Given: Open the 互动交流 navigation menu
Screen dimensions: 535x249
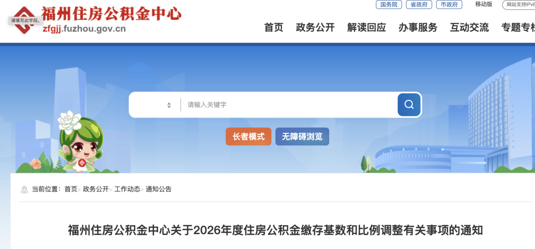Looking at the screenshot, I should (469, 27).
